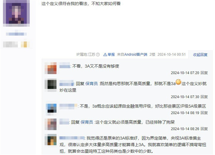Open 保育员 profile in fourth reply
Screen dimensions: 215x155
[x=87, y=122]
